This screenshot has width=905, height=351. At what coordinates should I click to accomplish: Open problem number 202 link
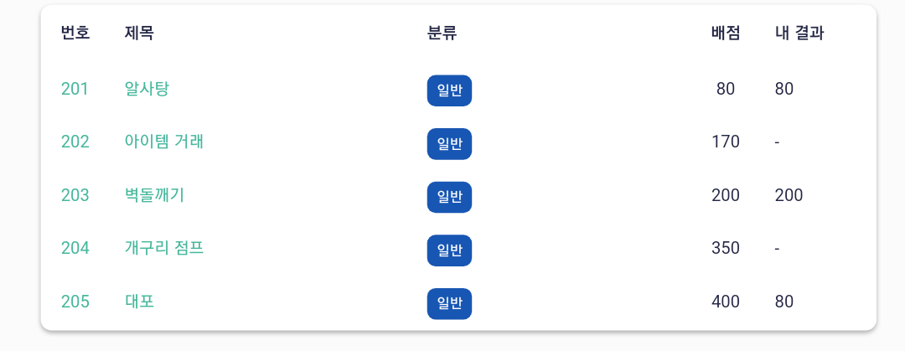click(75, 142)
